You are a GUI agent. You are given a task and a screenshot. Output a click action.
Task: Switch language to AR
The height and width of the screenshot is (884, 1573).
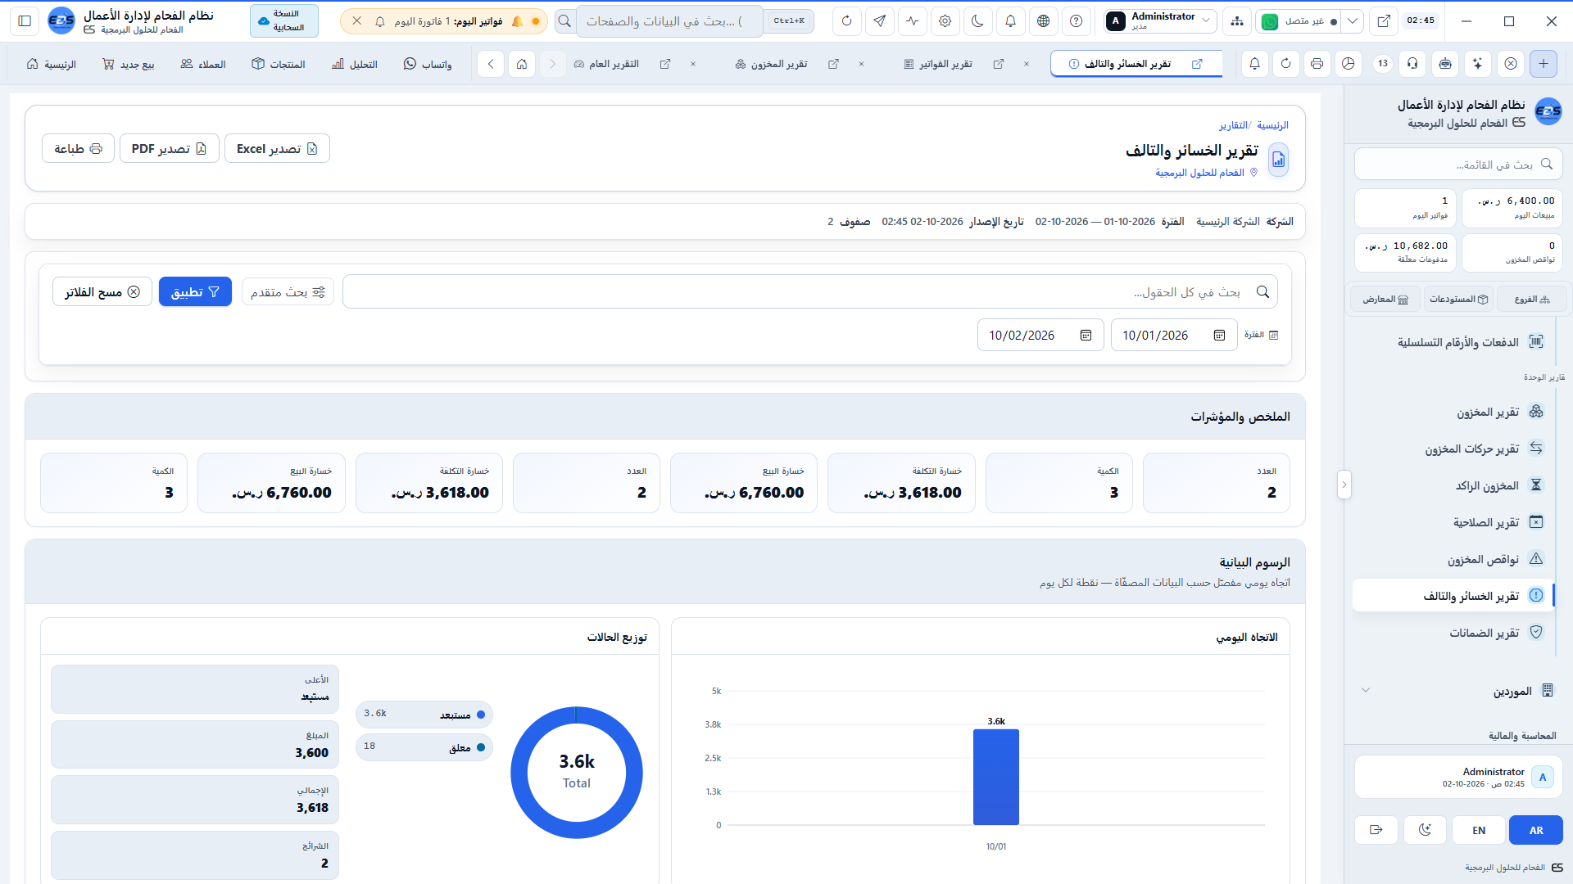tap(1536, 830)
